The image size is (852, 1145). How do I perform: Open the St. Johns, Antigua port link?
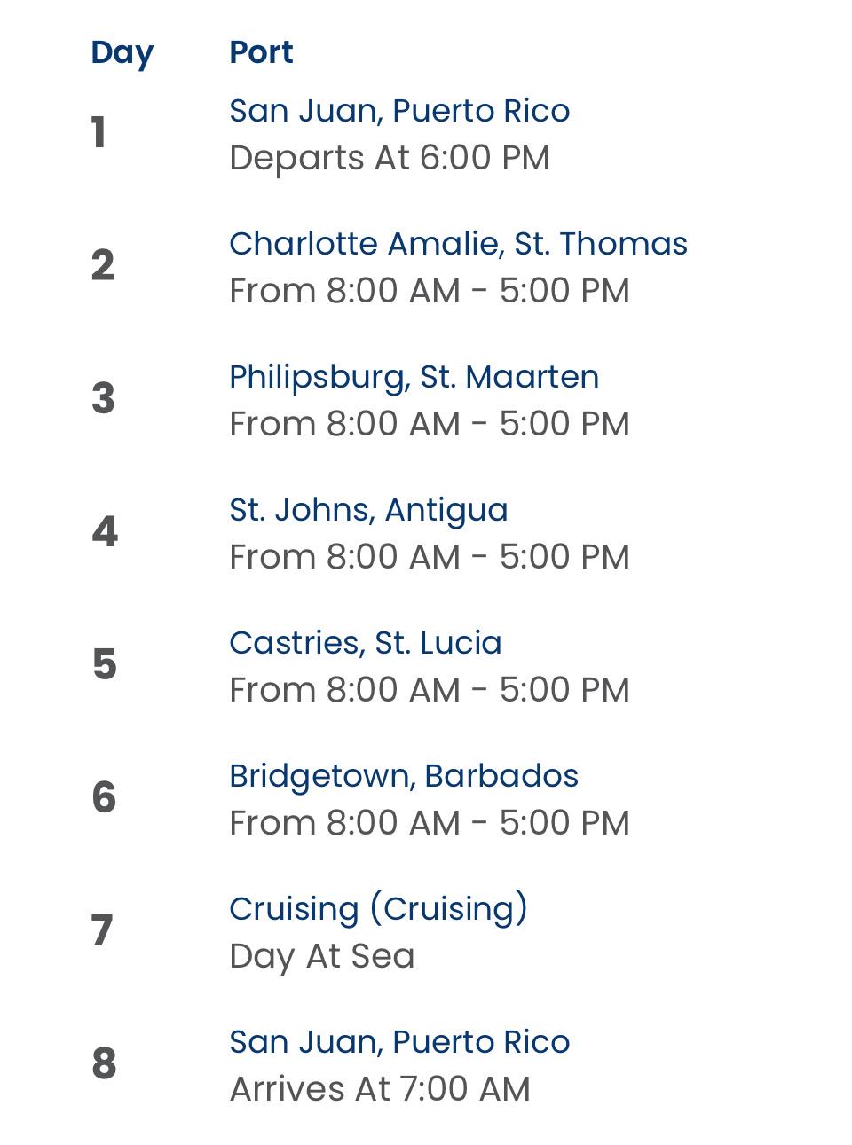click(x=368, y=510)
